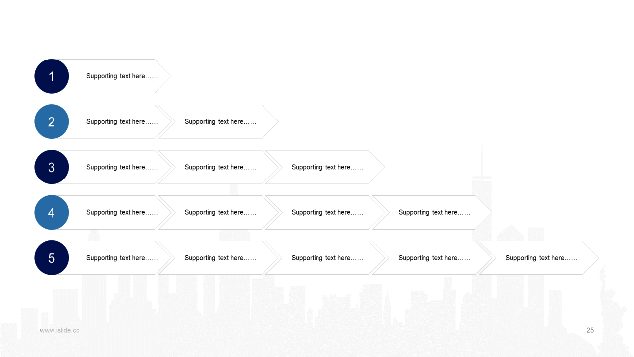Click the first chevron text in row 3

[122, 167]
